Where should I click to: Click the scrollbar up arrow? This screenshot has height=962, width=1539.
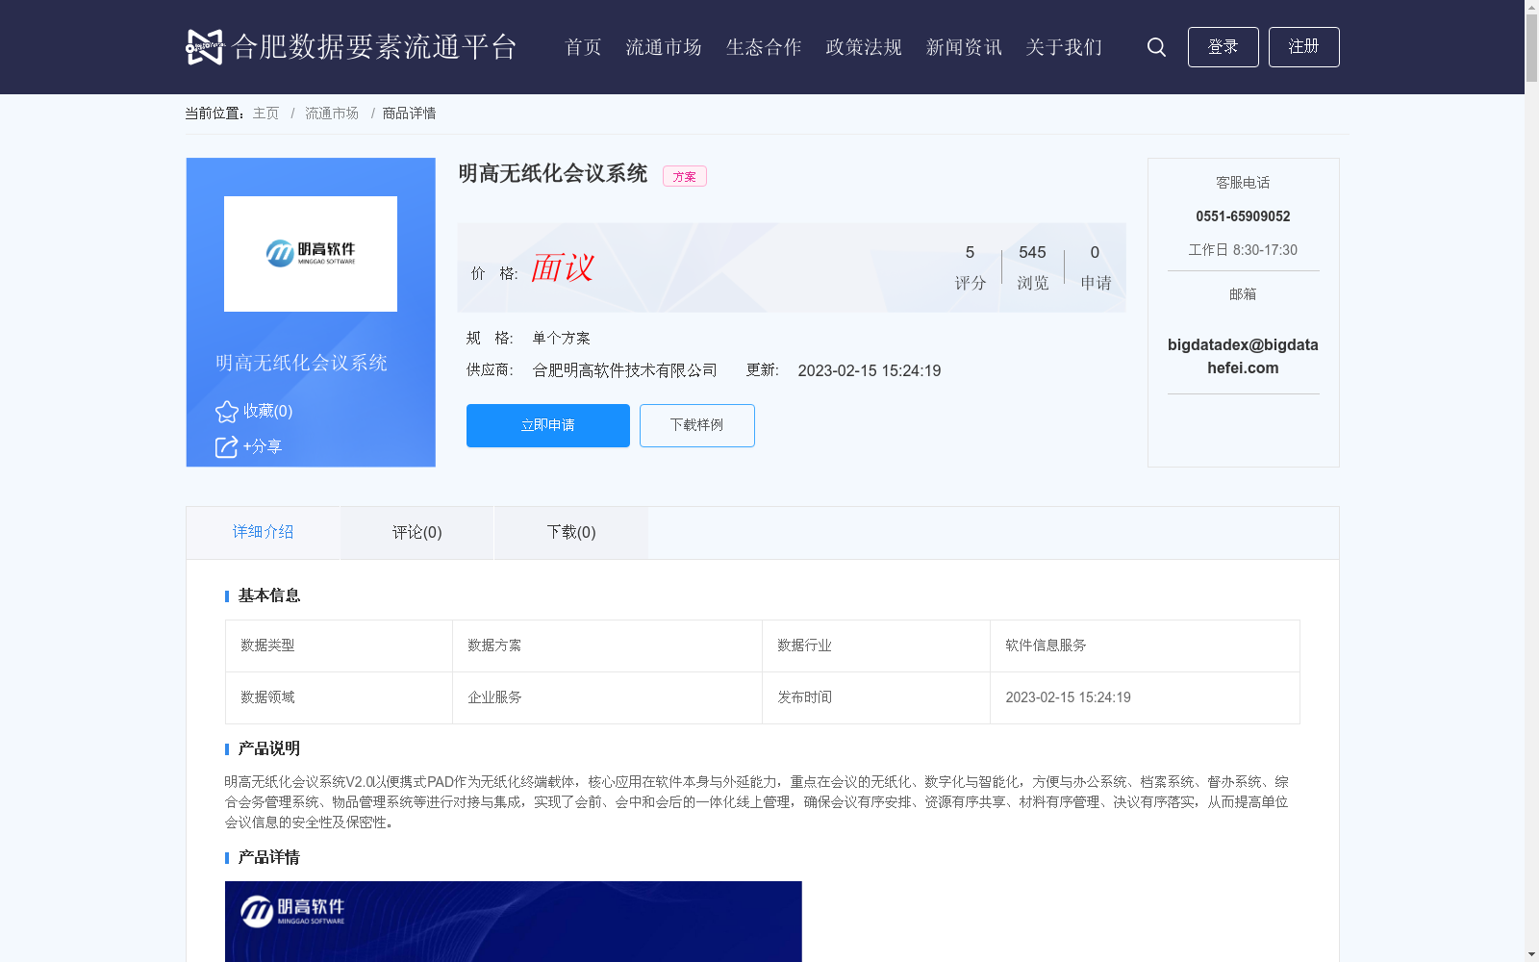(1531, 7)
